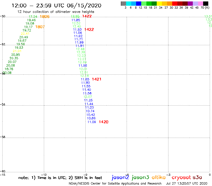Click the wave height value 11.40
Image resolution: width=212 pixels, height=186 pixels.
coord(87,90)
